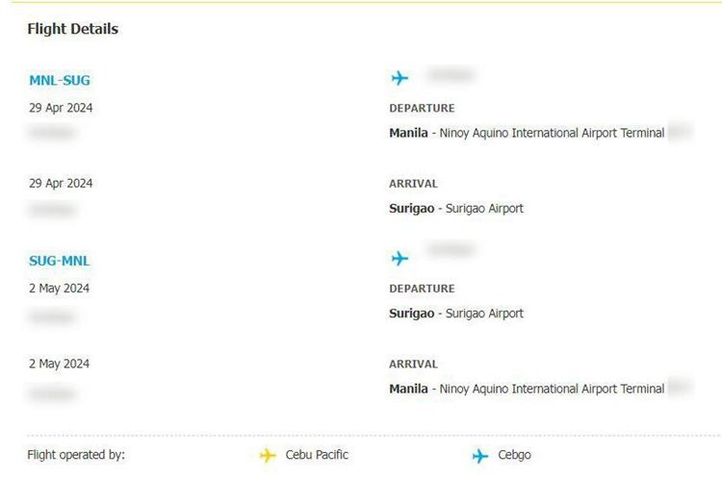The width and height of the screenshot is (722, 478).
Task: Click the 'Flight operated by:' text
Action: pos(76,455)
